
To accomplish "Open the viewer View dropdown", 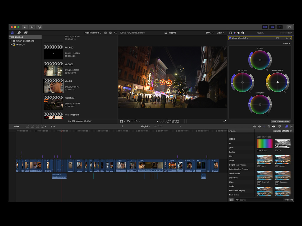I will [x=221, y=33].
